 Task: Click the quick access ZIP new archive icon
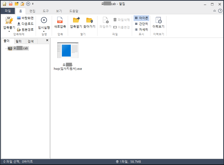pyautogui.click(x=11, y=4)
